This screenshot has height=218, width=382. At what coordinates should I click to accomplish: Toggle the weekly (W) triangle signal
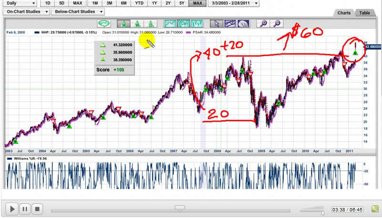click(137, 24)
